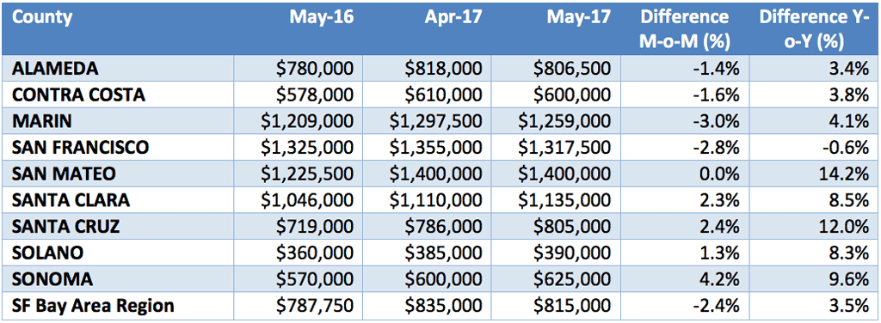881x323 pixels.
Task: Click the County column header
Action: pyautogui.click(x=42, y=18)
